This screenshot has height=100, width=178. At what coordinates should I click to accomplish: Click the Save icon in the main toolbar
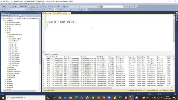tap(13, 7)
